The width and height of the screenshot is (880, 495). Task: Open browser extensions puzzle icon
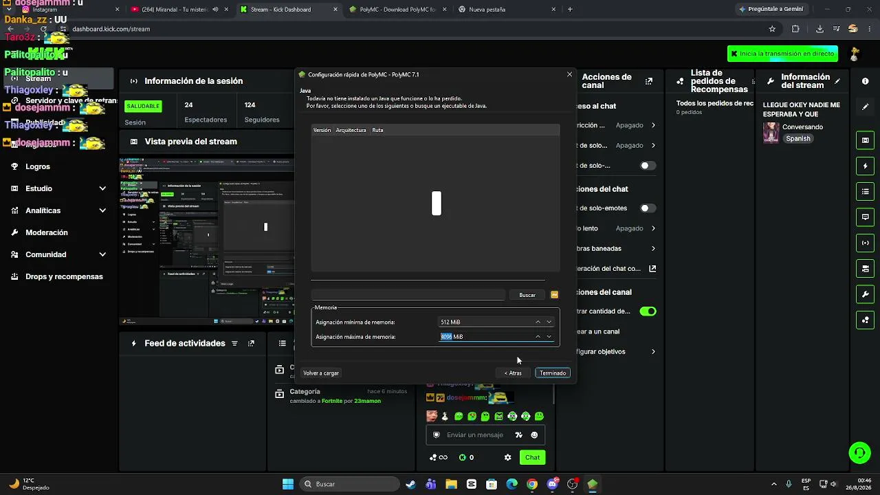point(795,29)
